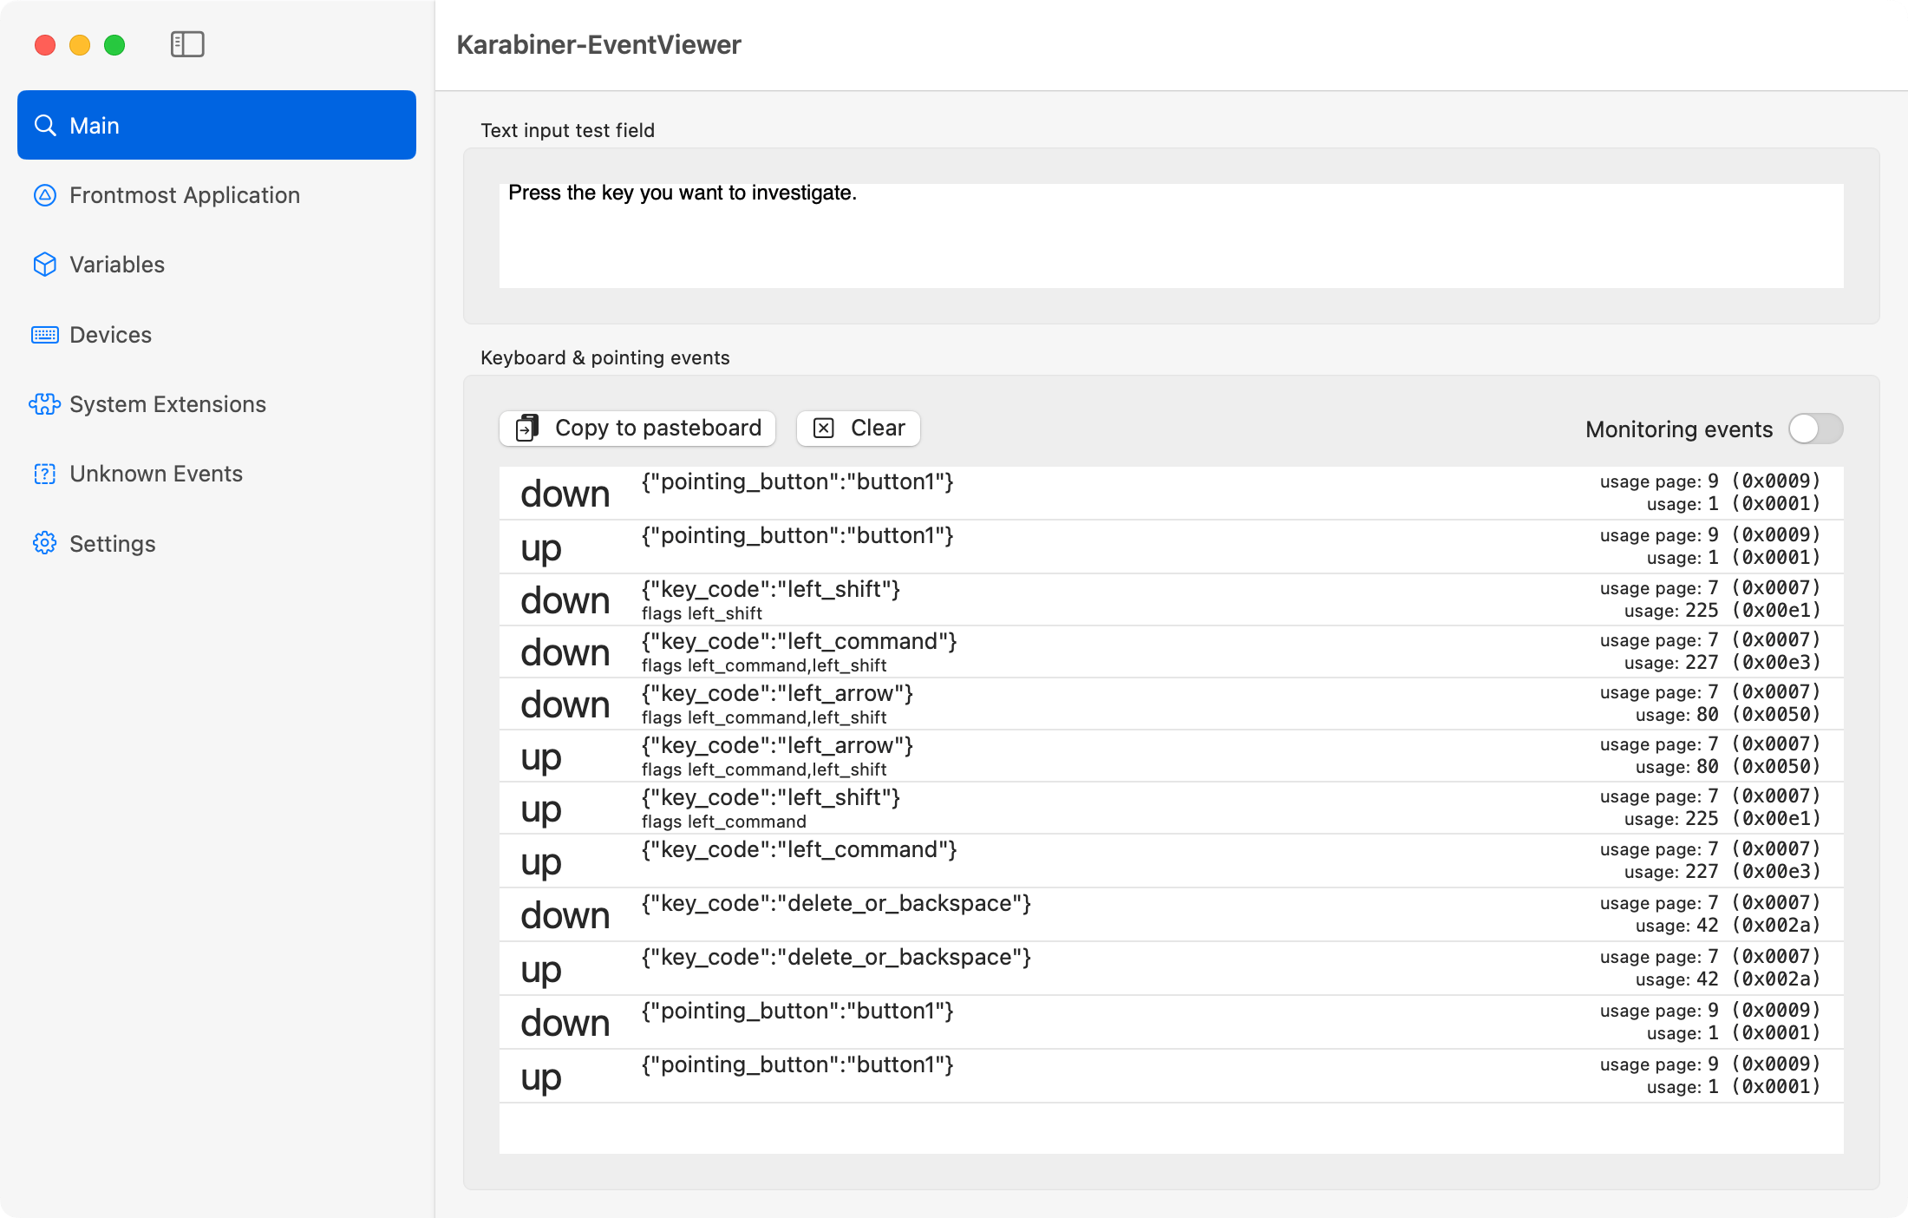Screen dimensions: 1908x1218
Task: Copy events to pasteboard
Action: [x=637, y=429]
